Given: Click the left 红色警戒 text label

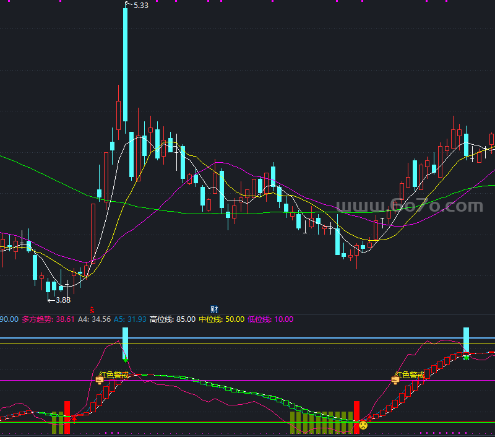Looking at the screenshot, I should click(x=114, y=375).
